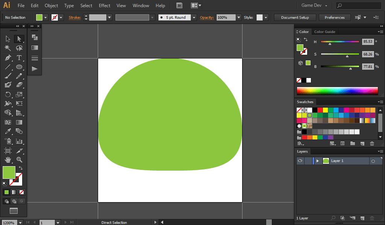Set paint to None in Tools panel
Image resolution: width=385 pixels, height=225 pixels.
(x=21, y=192)
